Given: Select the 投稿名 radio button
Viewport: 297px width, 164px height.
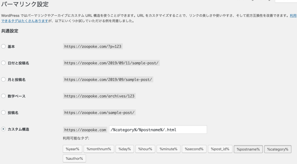Looking at the screenshot, I should (x=3, y=112).
